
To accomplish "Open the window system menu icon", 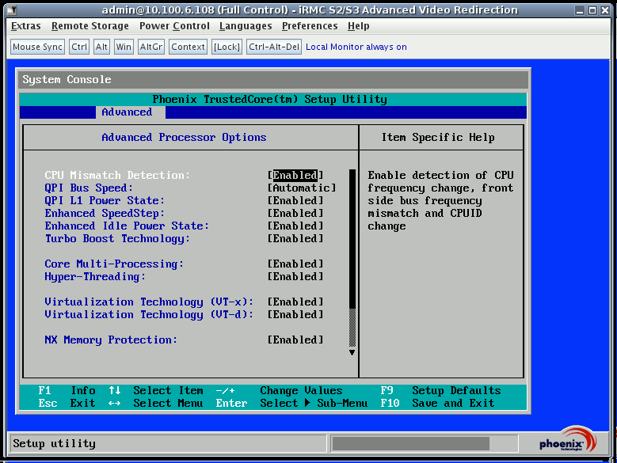I will click(x=12, y=9).
